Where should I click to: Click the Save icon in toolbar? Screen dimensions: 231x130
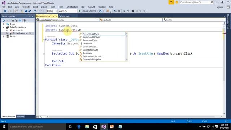click(26, 11)
